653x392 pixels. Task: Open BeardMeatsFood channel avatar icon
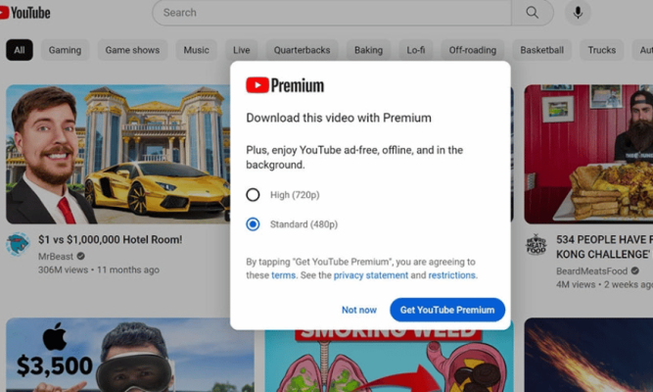tap(536, 245)
